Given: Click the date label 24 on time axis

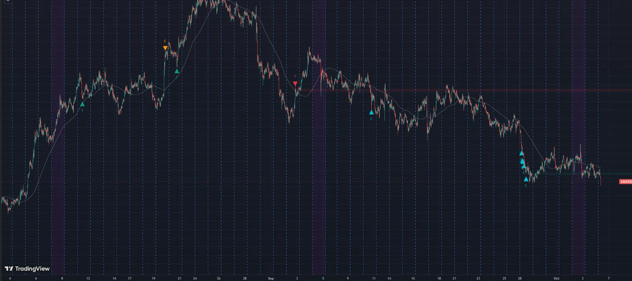Looking at the screenshot, I should coord(195,279).
